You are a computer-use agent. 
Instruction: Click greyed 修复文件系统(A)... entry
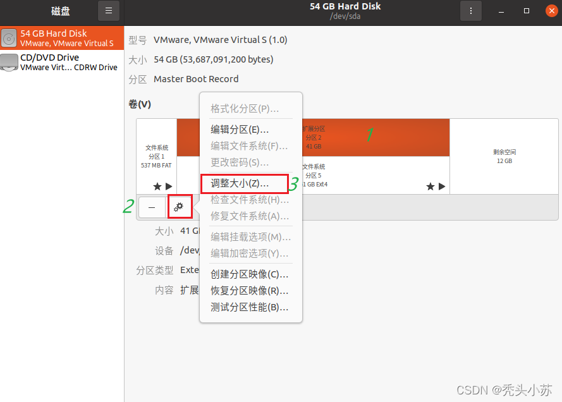[x=250, y=216]
